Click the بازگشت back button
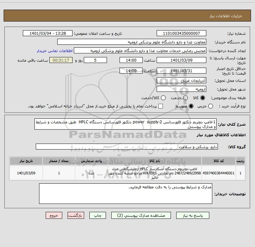Screen dimensions: 255x247 pyautogui.click(x=76, y=216)
